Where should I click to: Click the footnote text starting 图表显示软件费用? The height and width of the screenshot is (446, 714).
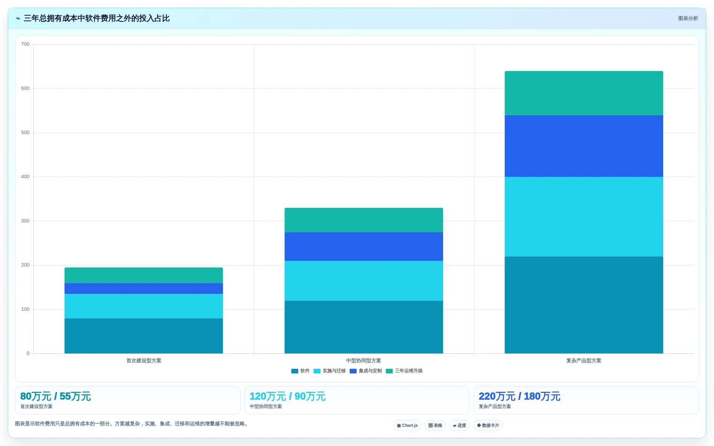[132, 424]
